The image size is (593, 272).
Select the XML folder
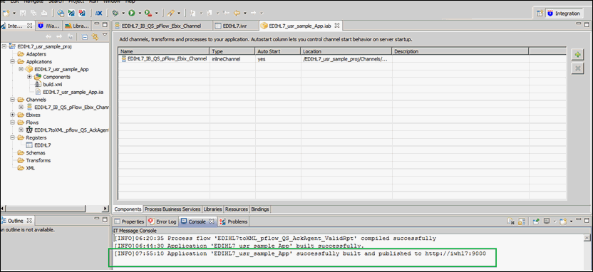(30, 168)
